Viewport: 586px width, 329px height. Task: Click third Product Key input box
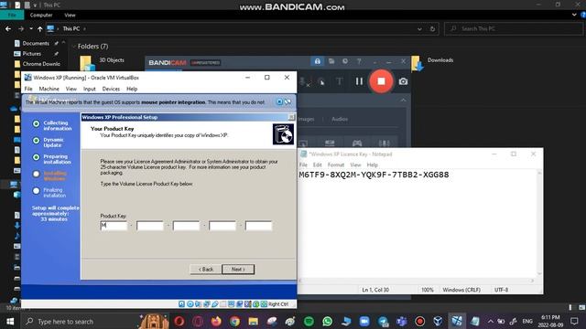(x=186, y=226)
